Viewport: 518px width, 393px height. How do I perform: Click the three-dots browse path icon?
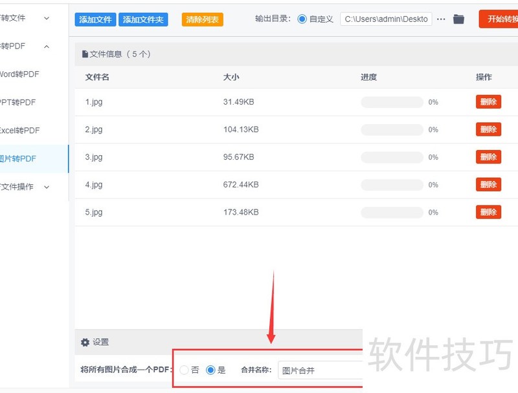pyautogui.click(x=441, y=19)
